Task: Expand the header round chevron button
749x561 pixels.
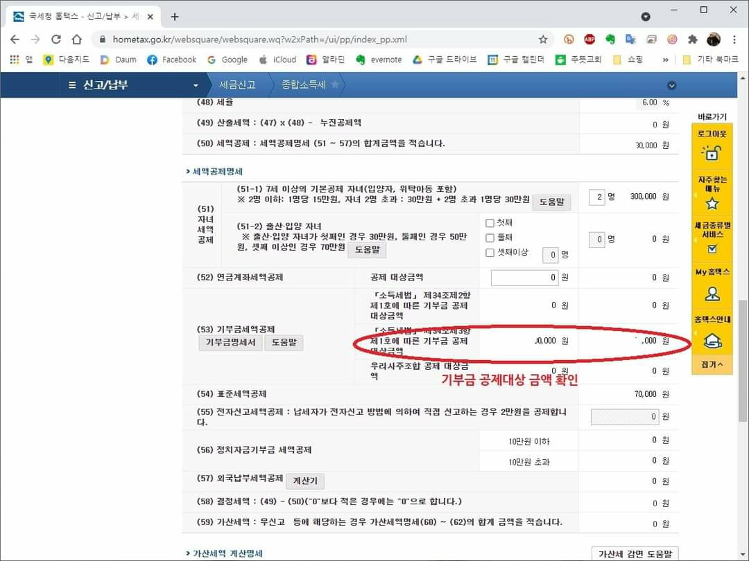Action: [671, 85]
